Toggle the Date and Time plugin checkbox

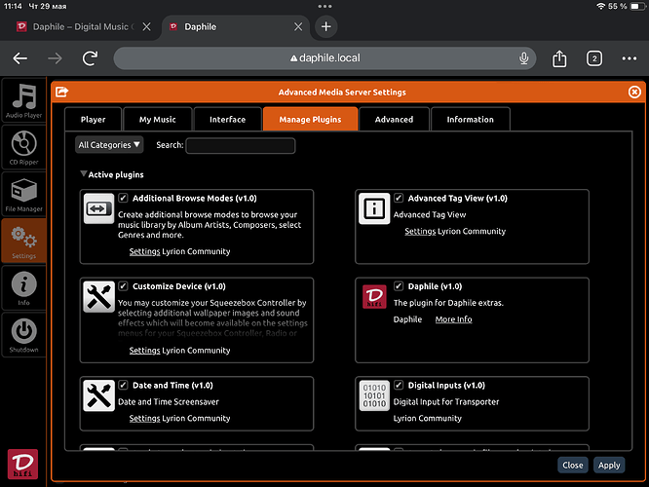point(124,385)
